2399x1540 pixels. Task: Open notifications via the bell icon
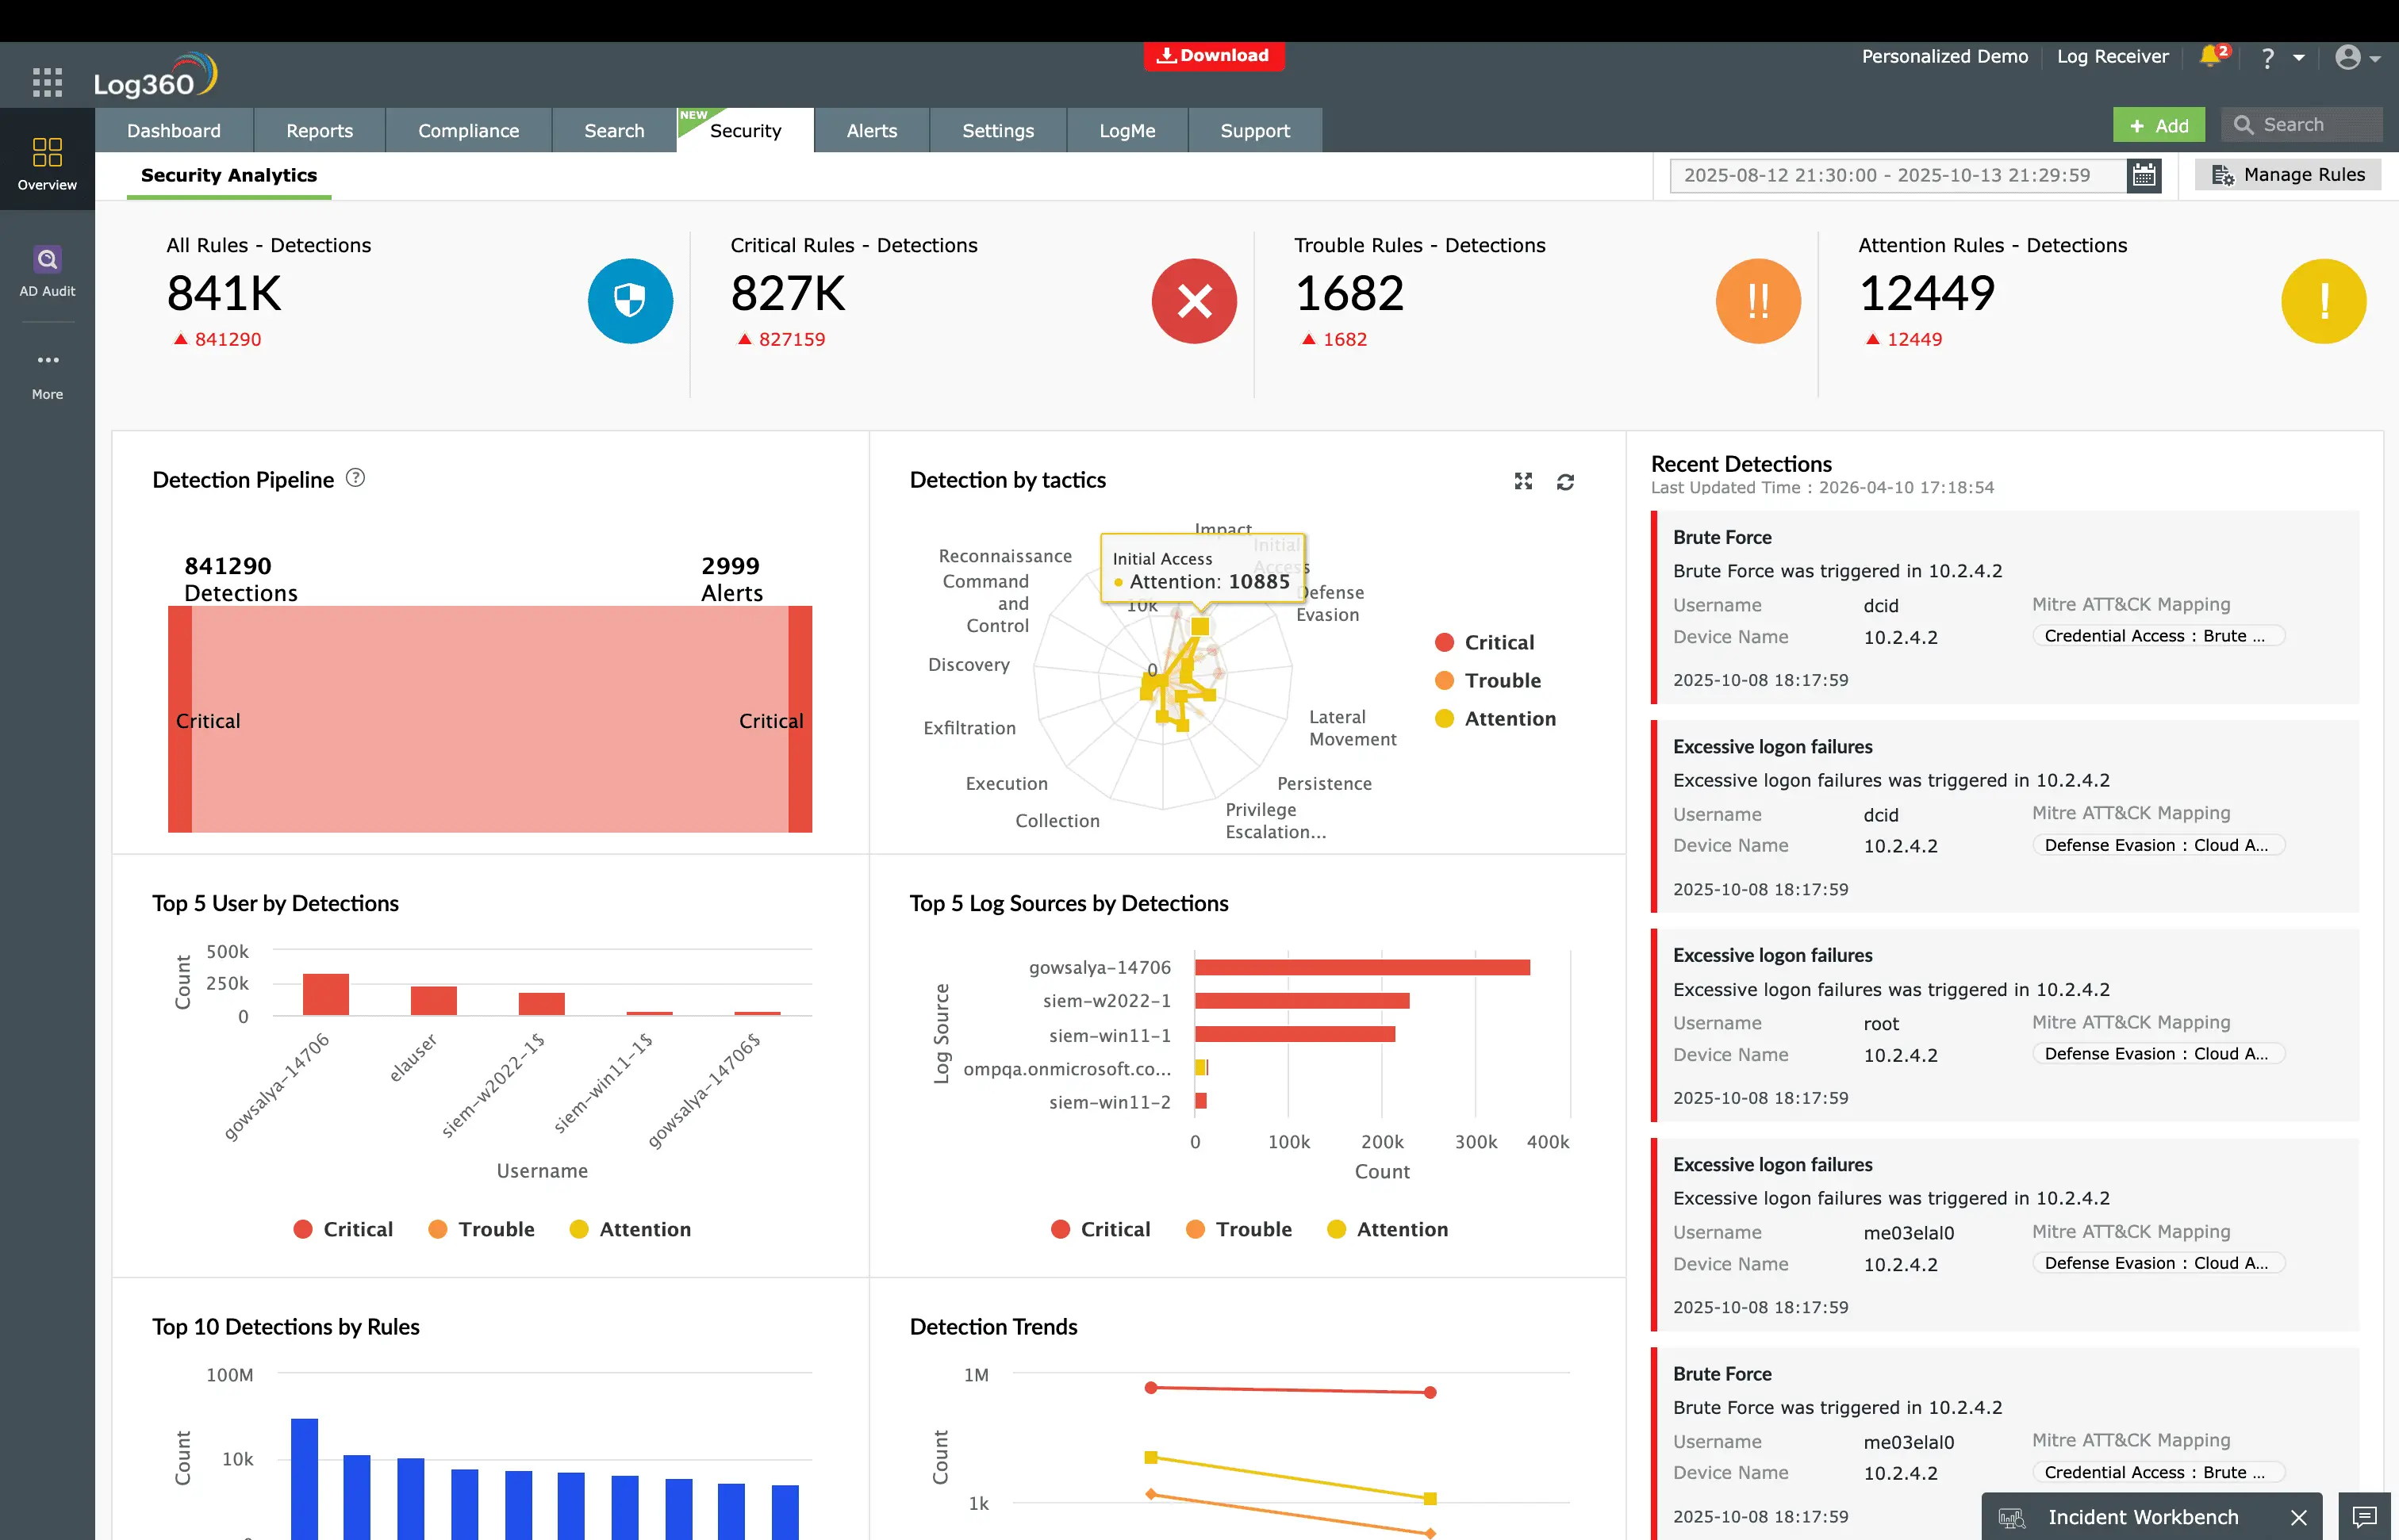(x=2210, y=57)
